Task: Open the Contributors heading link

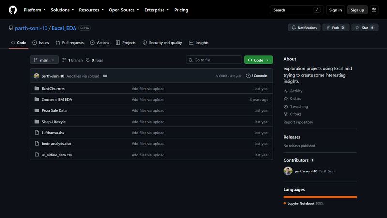Action: point(298,160)
